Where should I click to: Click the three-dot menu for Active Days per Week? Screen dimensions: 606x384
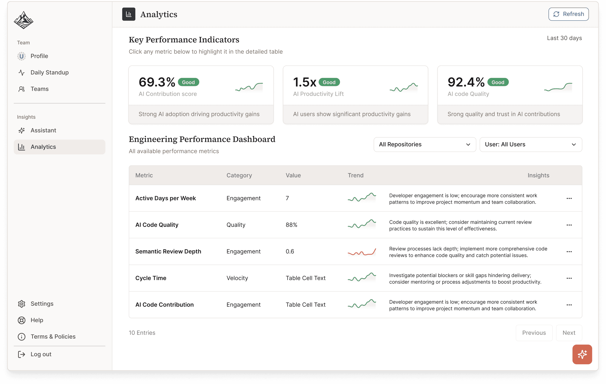coord(569,198)
